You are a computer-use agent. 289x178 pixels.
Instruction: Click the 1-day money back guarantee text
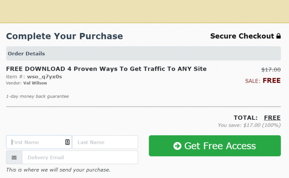37,96
